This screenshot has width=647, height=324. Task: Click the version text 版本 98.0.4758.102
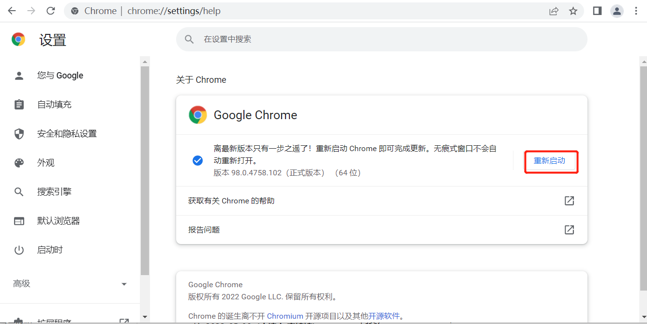point(247,172)
